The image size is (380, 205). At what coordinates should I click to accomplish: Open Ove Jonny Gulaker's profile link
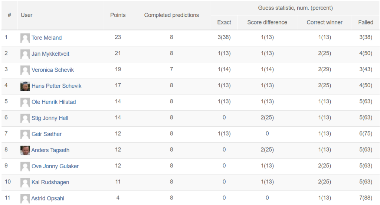(55, 166)
